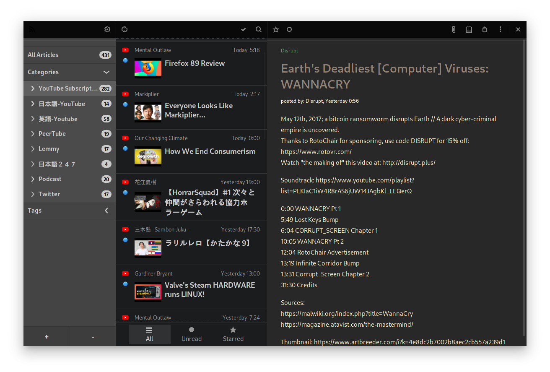The image size is (550, 372).
Task: Toggle unread dot on How We End Consumerism
Action: coord(125,148)
